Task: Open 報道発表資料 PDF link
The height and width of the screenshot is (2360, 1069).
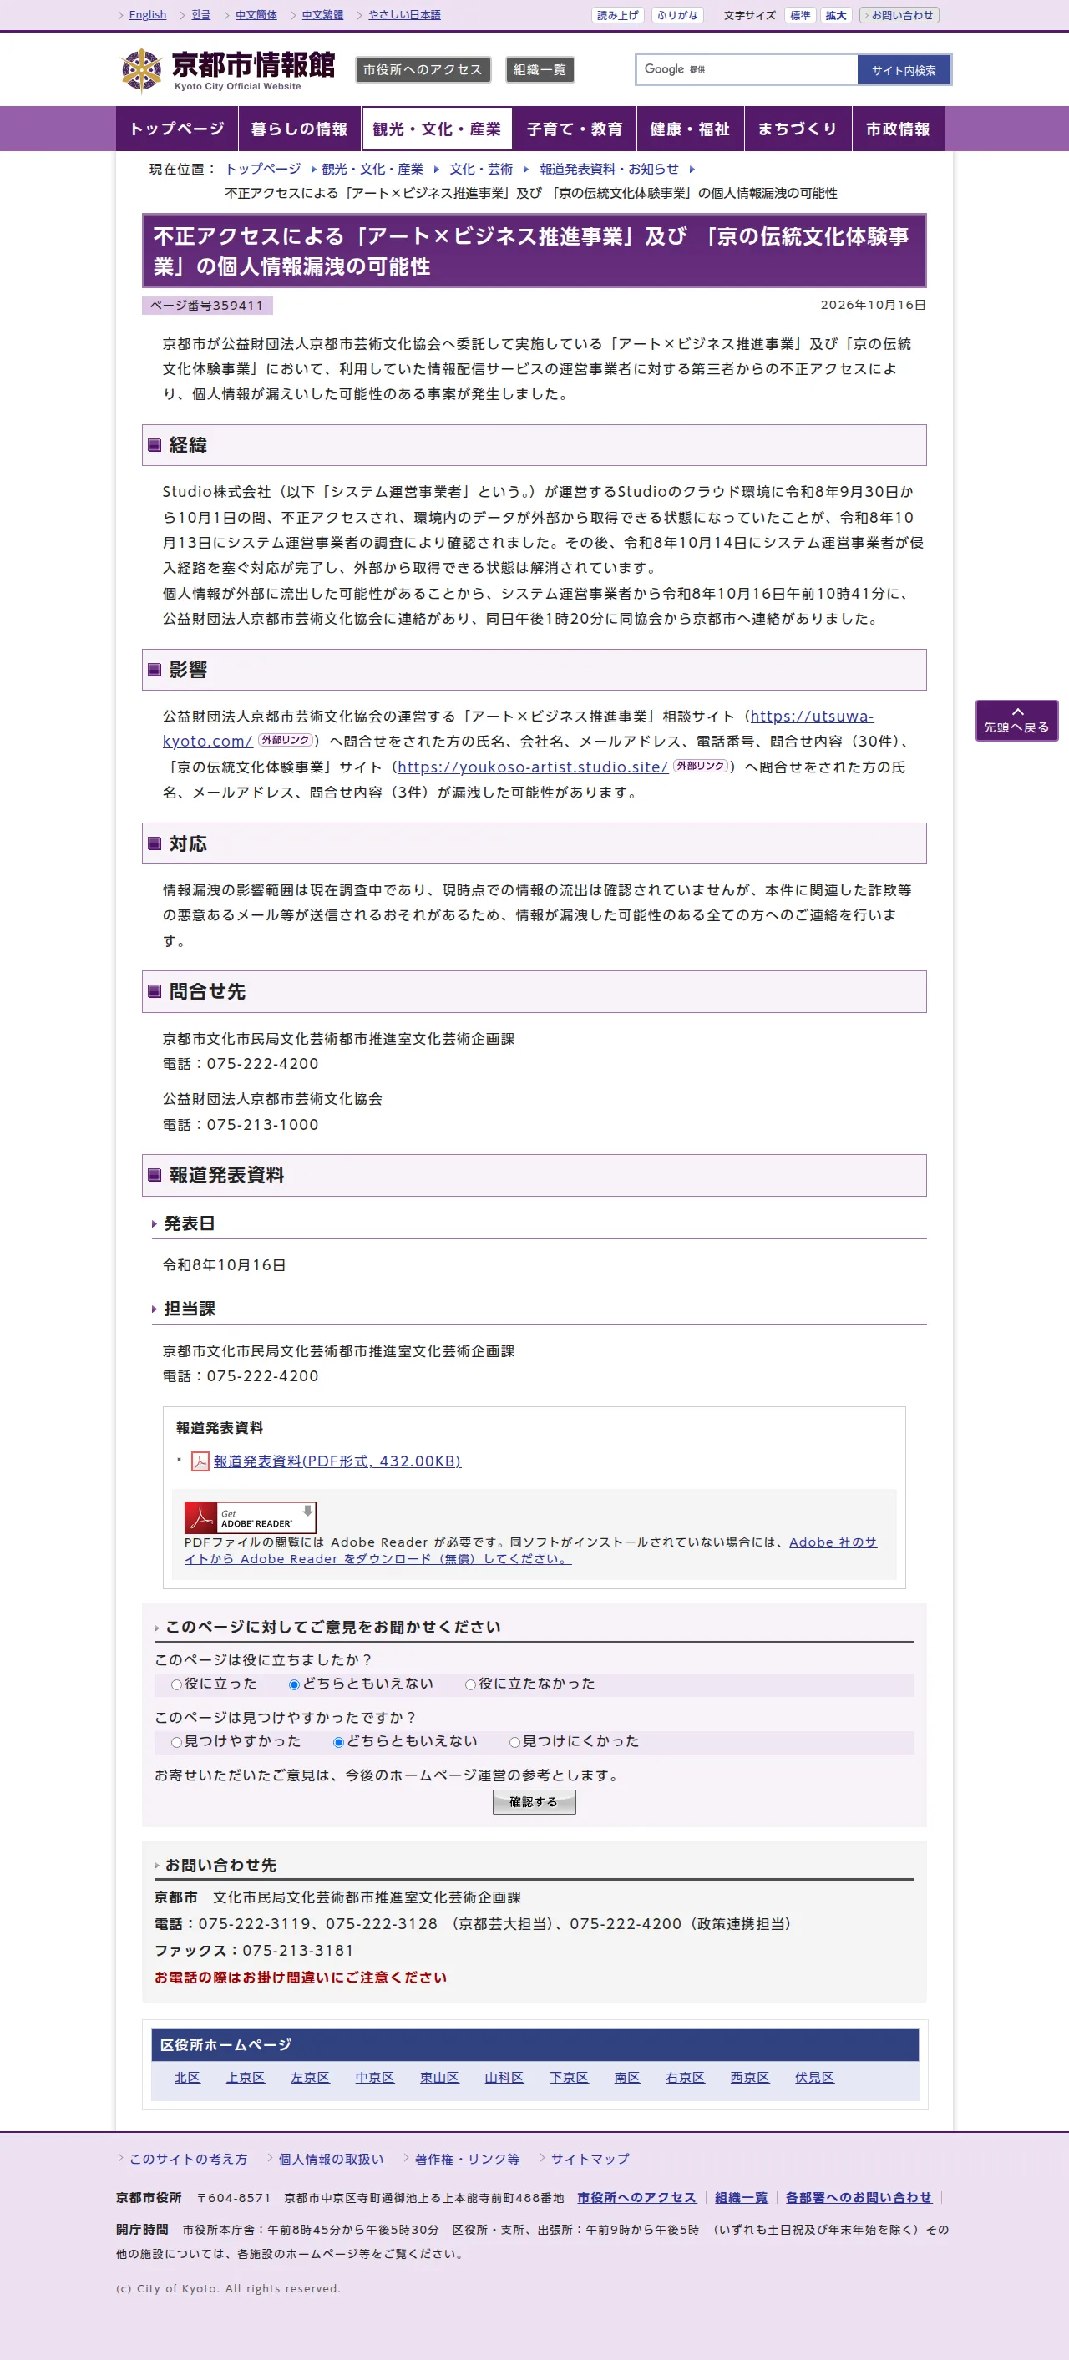Action: click(337, 1461)
